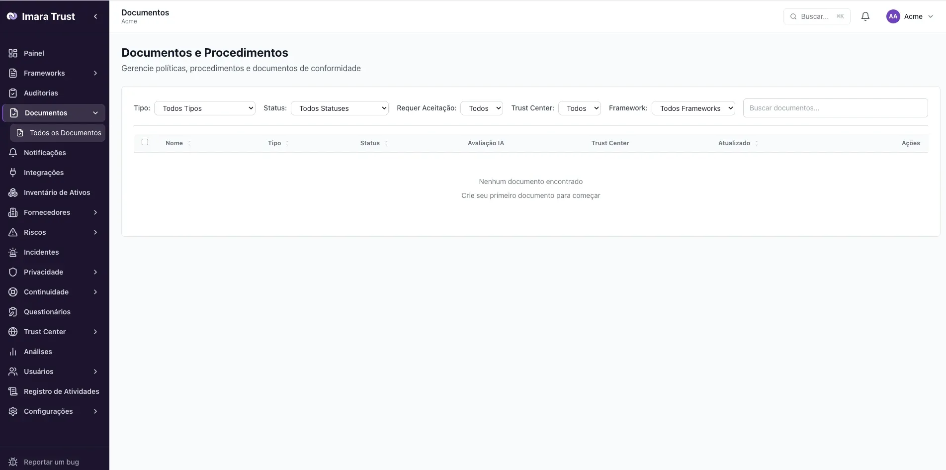Open the Usuários sidebar menu
The height and width of the screenshot is (470, 946).
coord(54,372)
